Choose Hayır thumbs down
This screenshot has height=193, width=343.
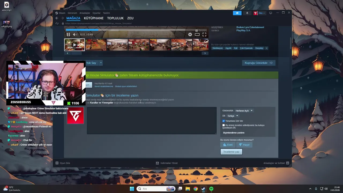[244, 145]
